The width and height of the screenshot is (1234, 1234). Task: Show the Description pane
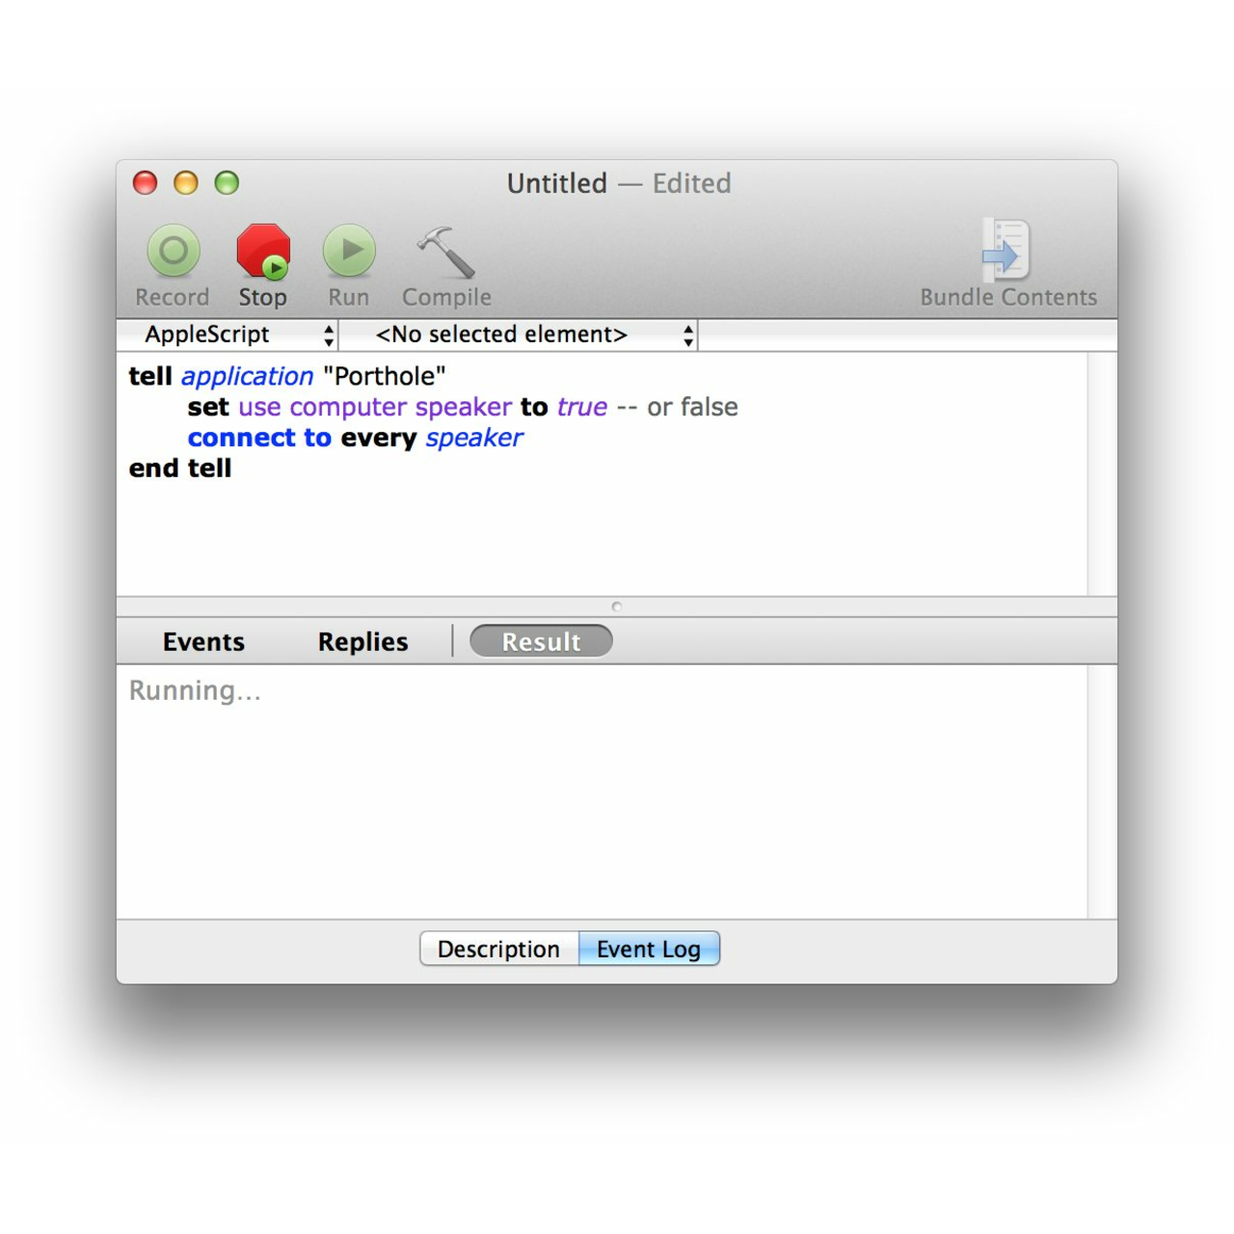click(x=498, y=949)
